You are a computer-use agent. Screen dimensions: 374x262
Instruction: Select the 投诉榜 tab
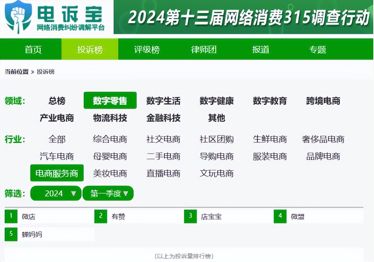click(90, 49)
